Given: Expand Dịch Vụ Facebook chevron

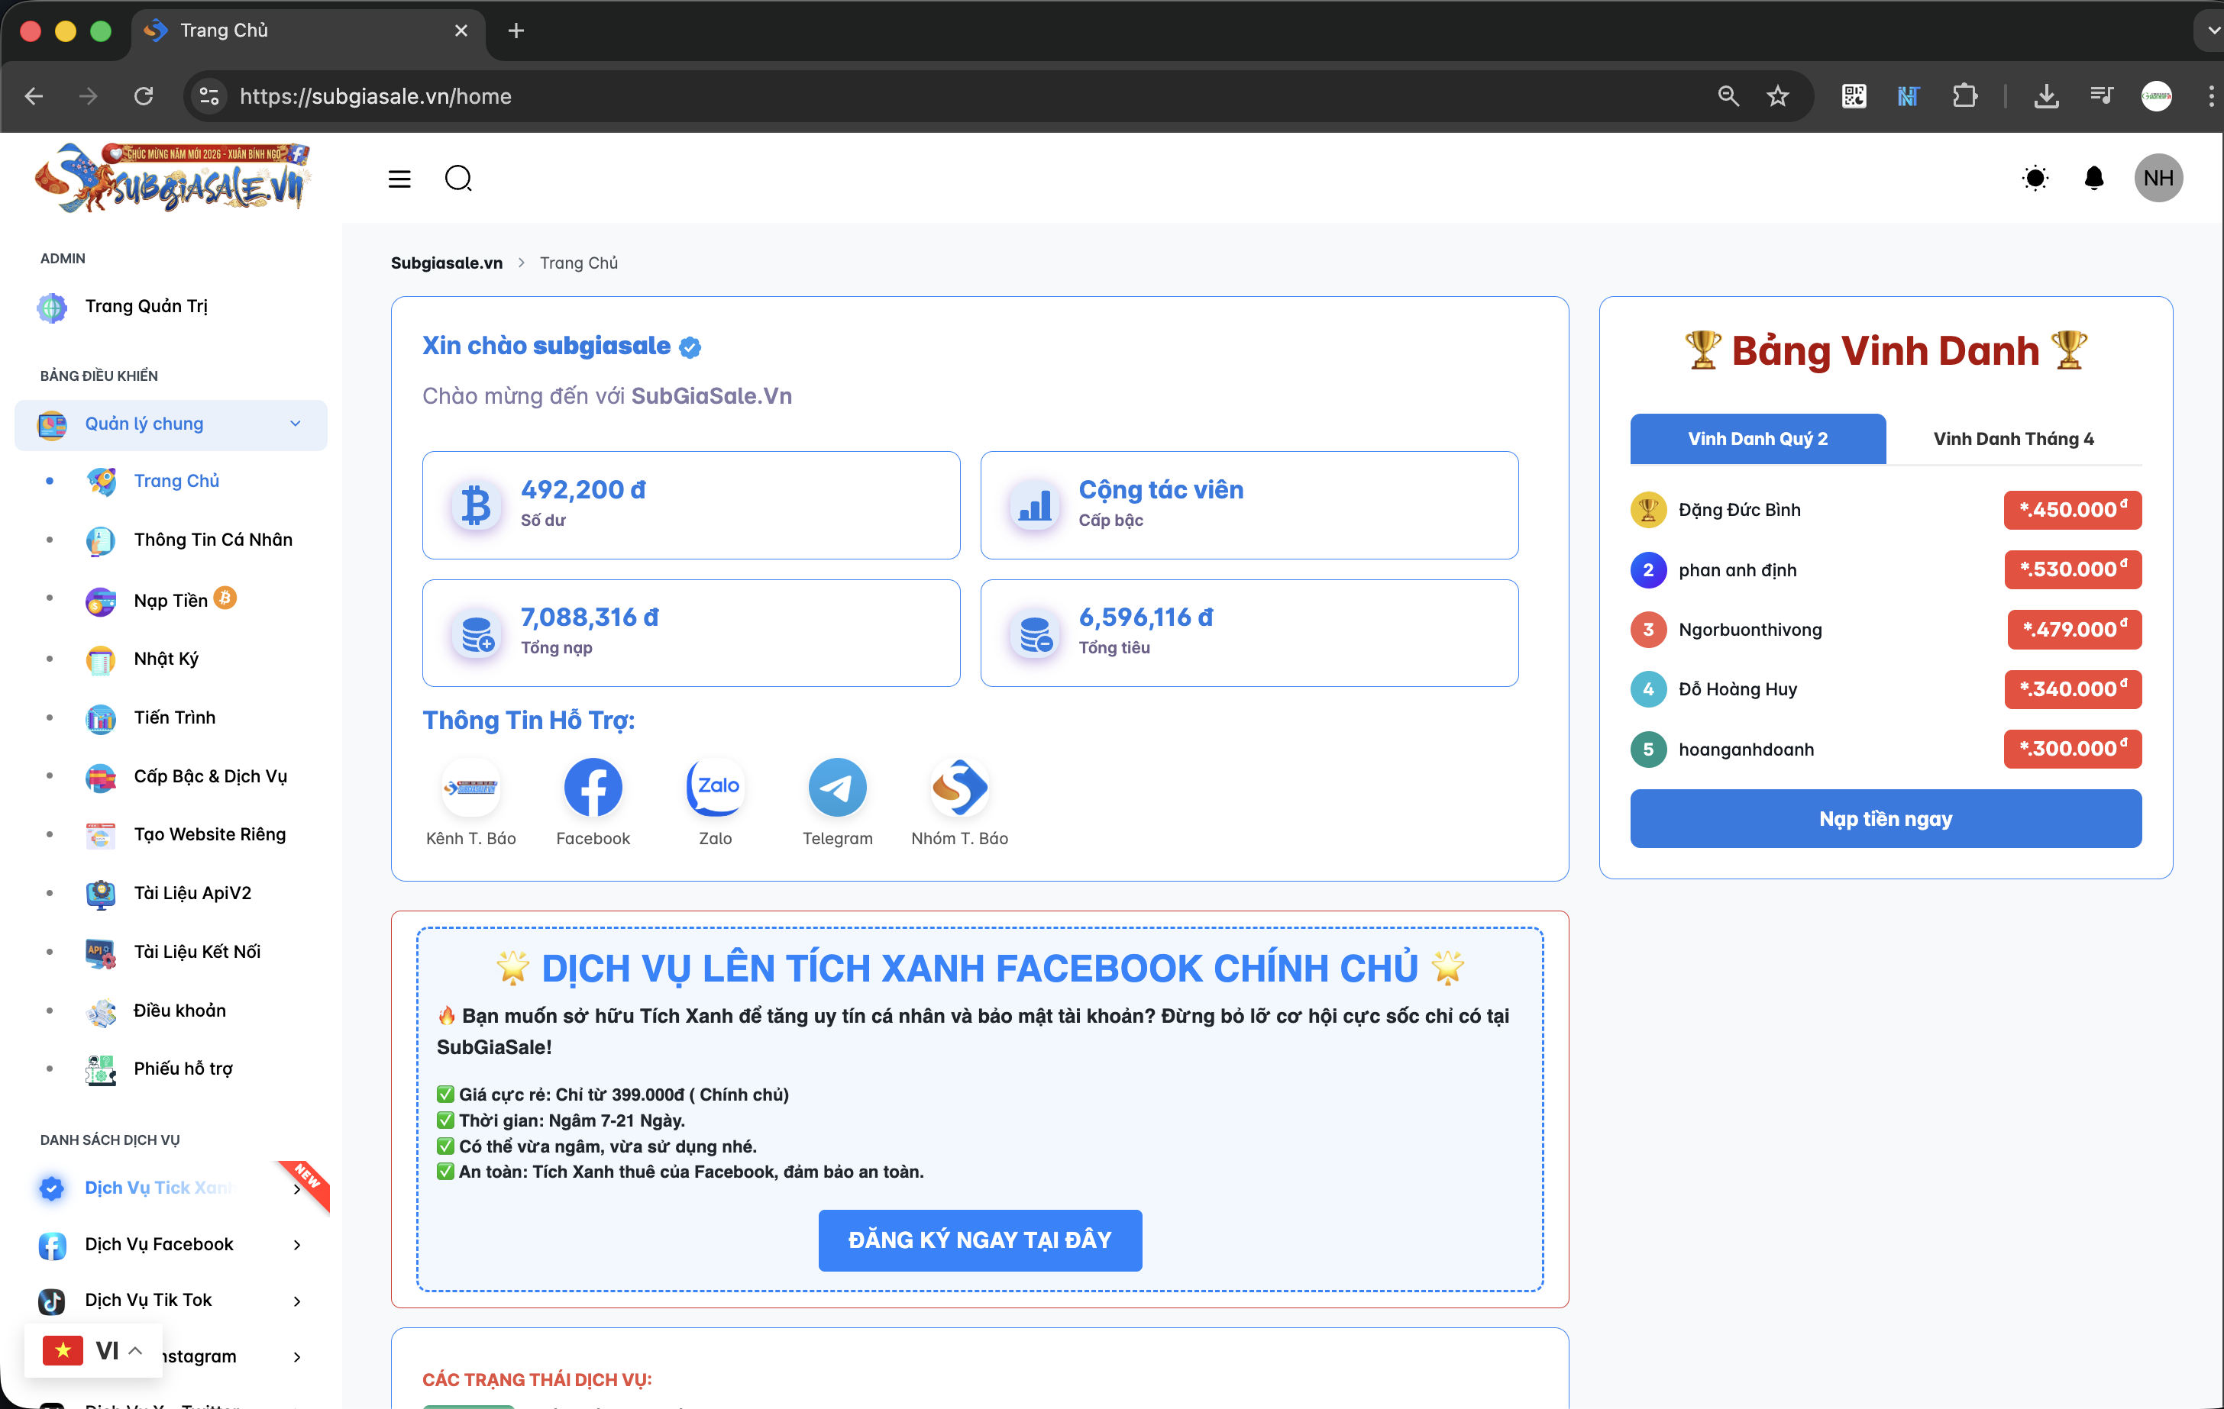Looking at the screenshot, I should 296,1245.
